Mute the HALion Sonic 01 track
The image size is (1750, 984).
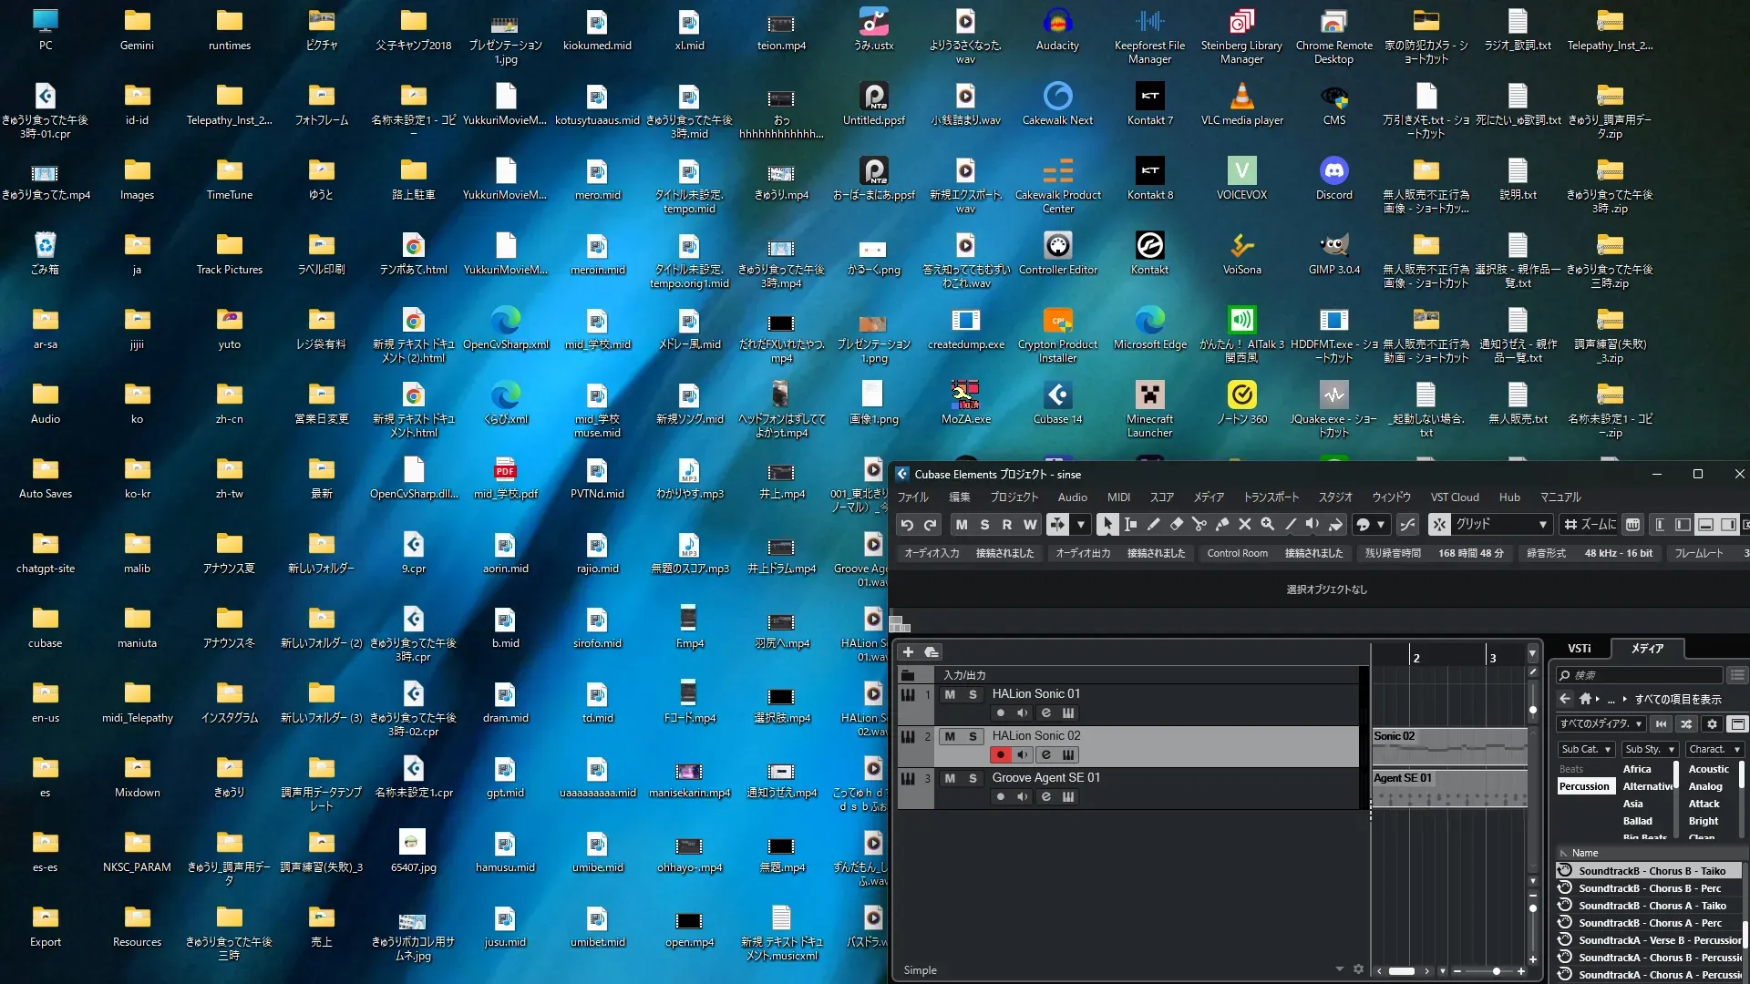click(950, 694)
